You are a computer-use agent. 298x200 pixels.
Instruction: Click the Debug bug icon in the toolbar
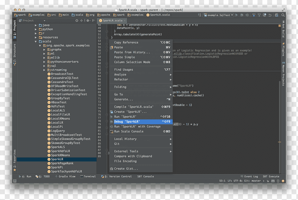[x=242, y=15]
